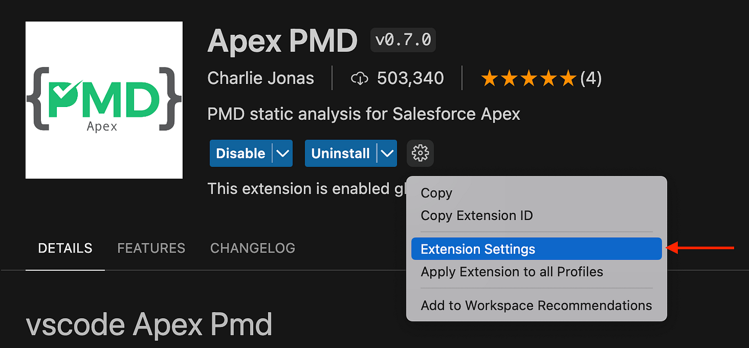
Task: Enable 'Apply Extension to all Profiles'
Action: click(x=512, y=272)
